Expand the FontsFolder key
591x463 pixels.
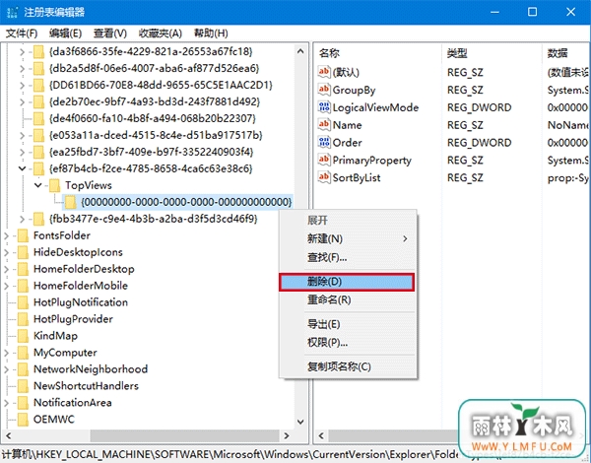(x=6, y=236)
